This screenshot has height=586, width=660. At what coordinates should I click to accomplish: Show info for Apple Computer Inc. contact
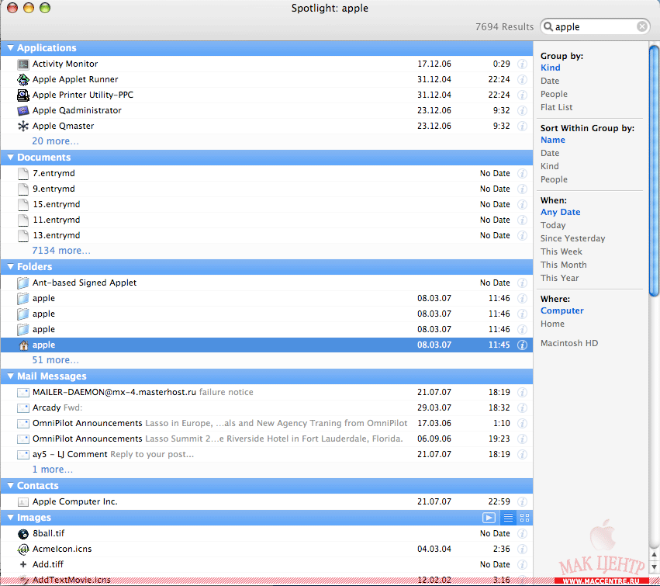[522, 501]
